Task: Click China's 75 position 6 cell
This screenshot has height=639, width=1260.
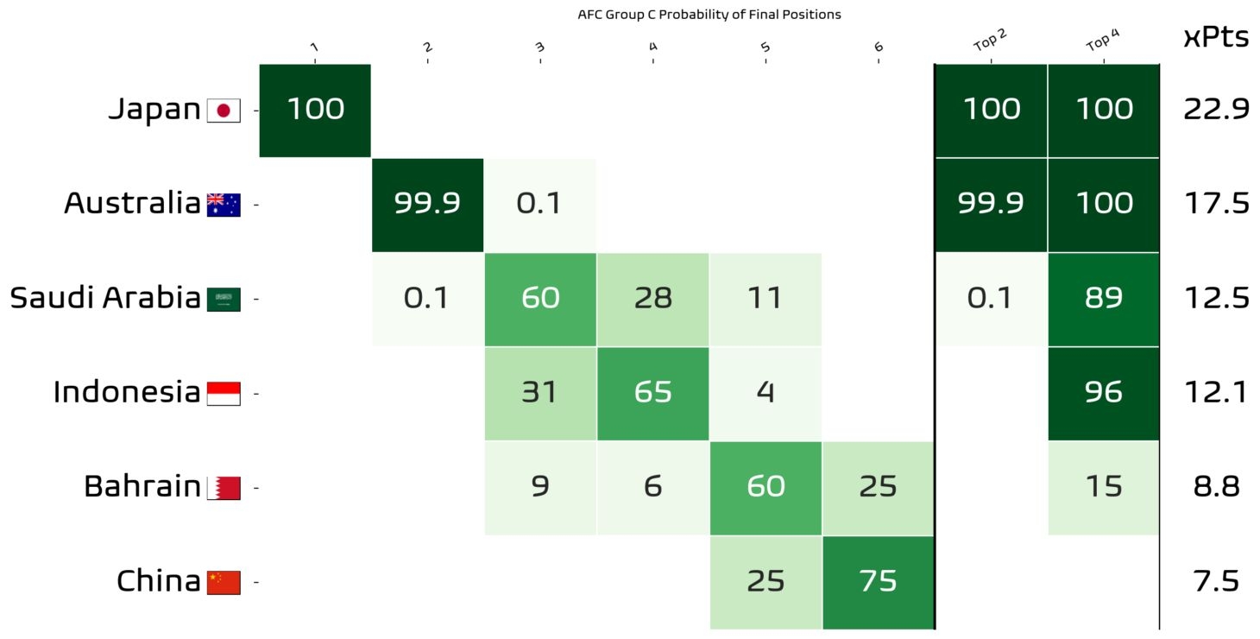Action: pyautogui.click(x=878, y=582)
